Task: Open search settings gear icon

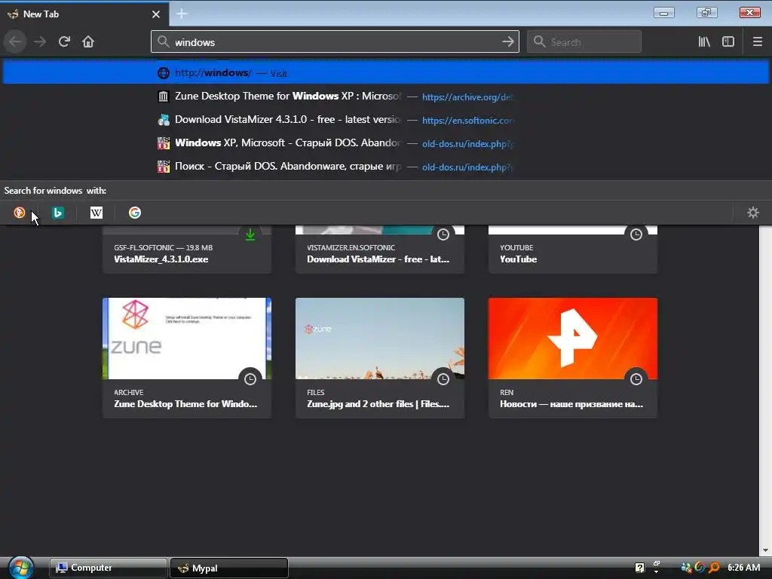Action: click(753, 212)
